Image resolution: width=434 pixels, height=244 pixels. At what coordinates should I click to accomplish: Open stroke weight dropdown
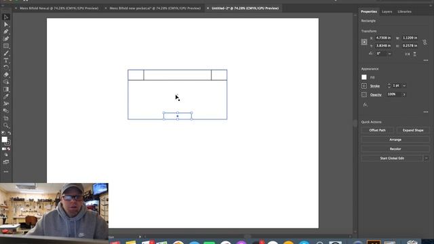pos(404,86)
